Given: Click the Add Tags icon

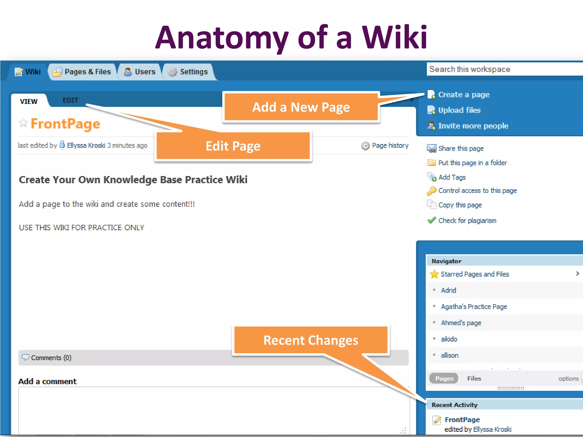Looking at the screenshot, I should [x=432, y=177].
